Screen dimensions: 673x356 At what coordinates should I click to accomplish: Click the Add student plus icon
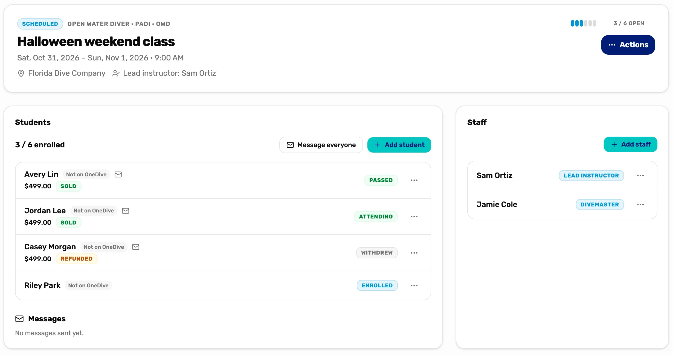pos(378,145)
